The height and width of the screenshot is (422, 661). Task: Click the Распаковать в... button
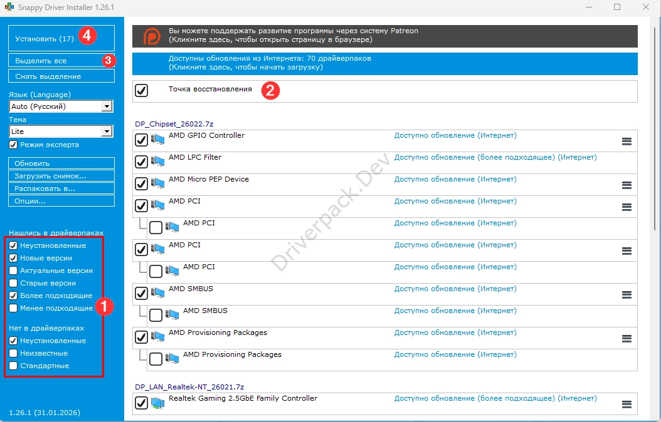61,188
